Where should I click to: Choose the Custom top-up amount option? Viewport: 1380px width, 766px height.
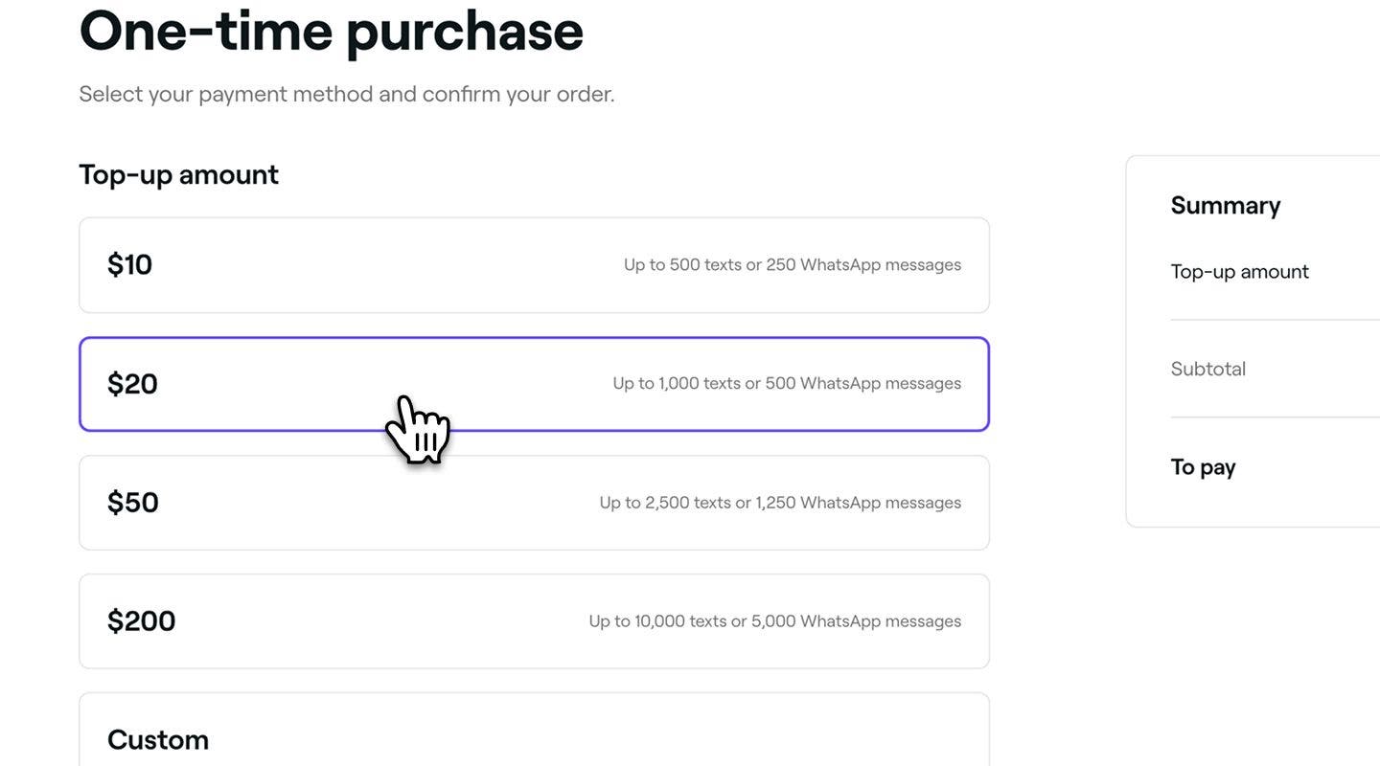534,730
